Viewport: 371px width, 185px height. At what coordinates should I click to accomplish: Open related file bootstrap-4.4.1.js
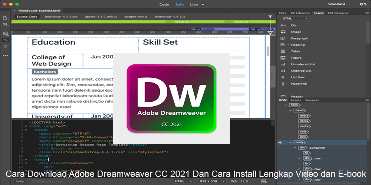[x=170, y=17]
